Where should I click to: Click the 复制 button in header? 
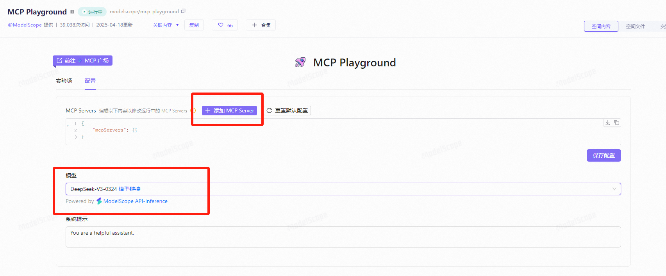pyautogui.click(x=194, y=25)
